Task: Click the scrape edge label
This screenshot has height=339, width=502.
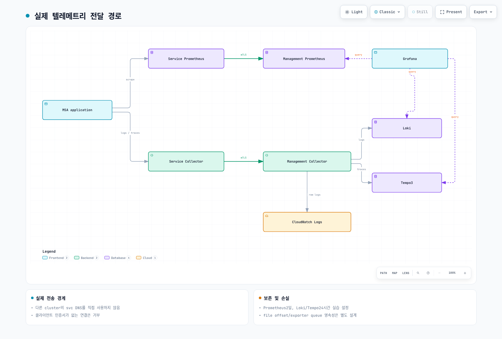Action: pyautogui.click(x=130, y=80)
